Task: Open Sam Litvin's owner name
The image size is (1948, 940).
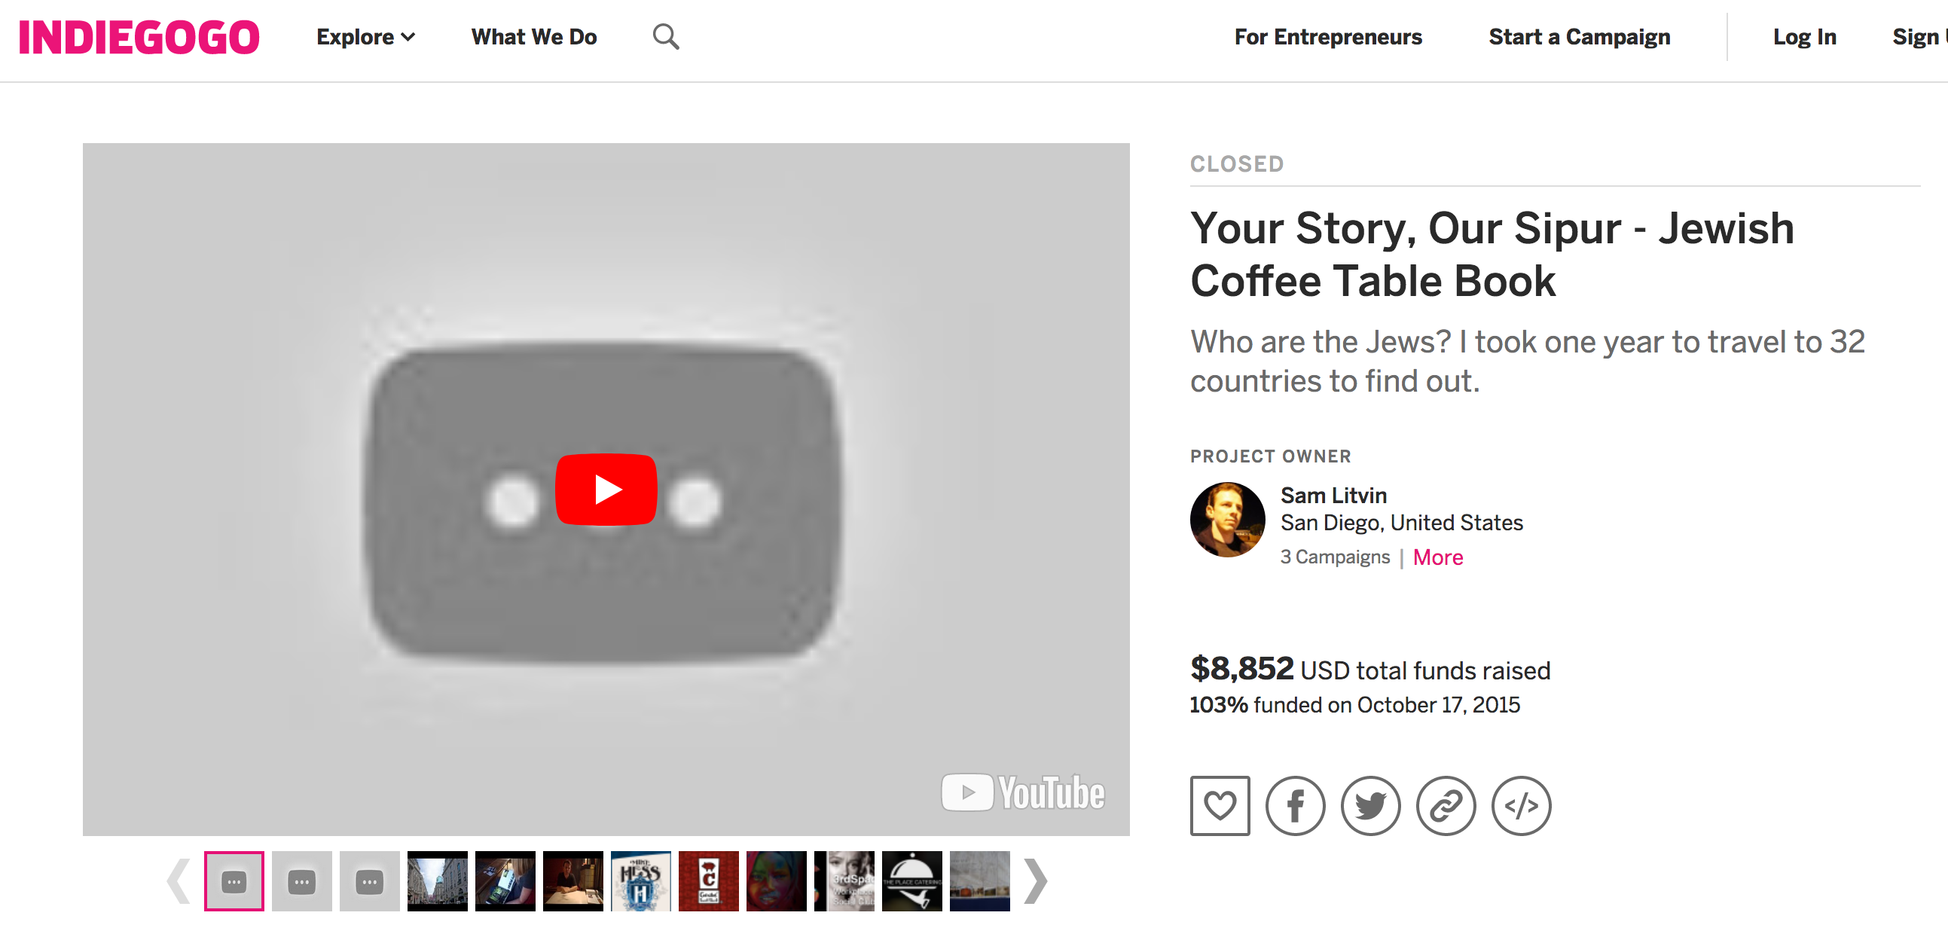Action: click(x=1333, y=496)
